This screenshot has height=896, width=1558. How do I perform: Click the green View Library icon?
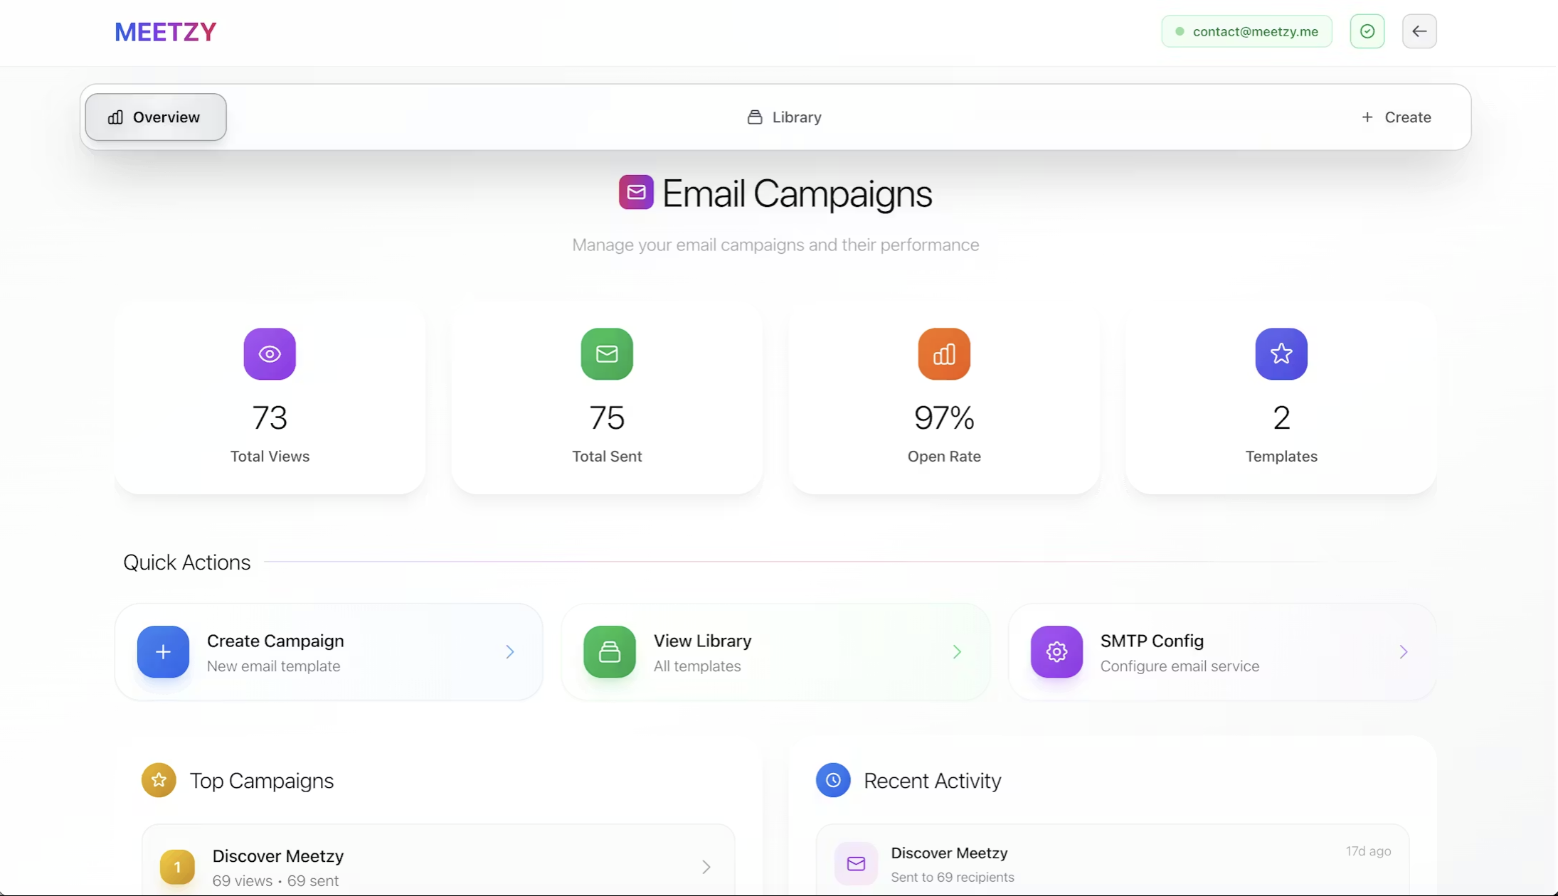[610, 651]
